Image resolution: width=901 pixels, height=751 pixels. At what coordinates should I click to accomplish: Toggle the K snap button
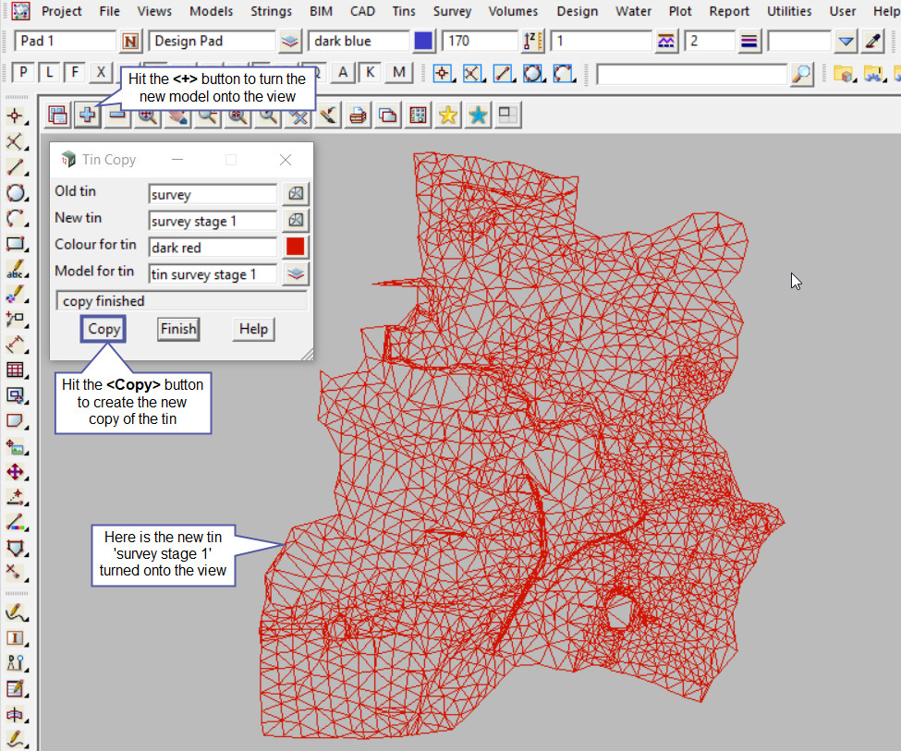pyautogui.click(x=370, y=73)
